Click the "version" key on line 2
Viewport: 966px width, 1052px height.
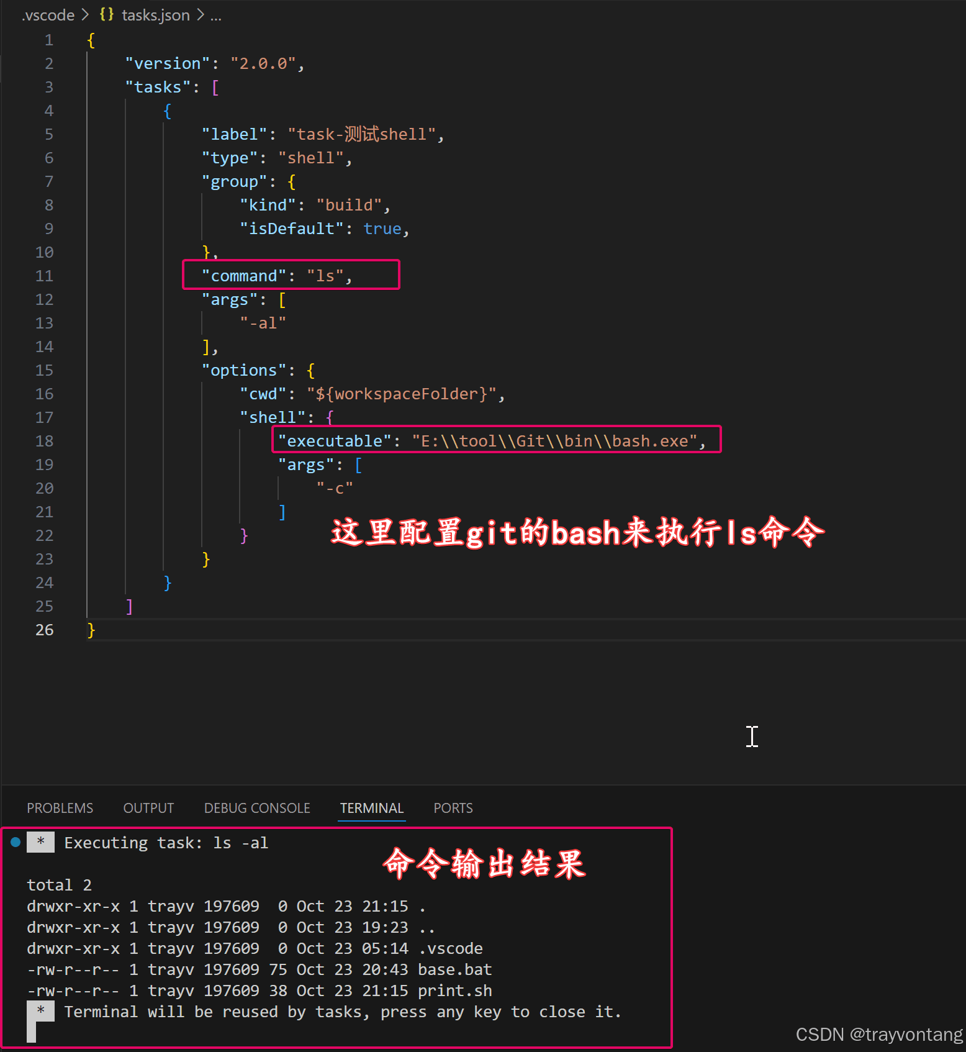tap(168, 63)
